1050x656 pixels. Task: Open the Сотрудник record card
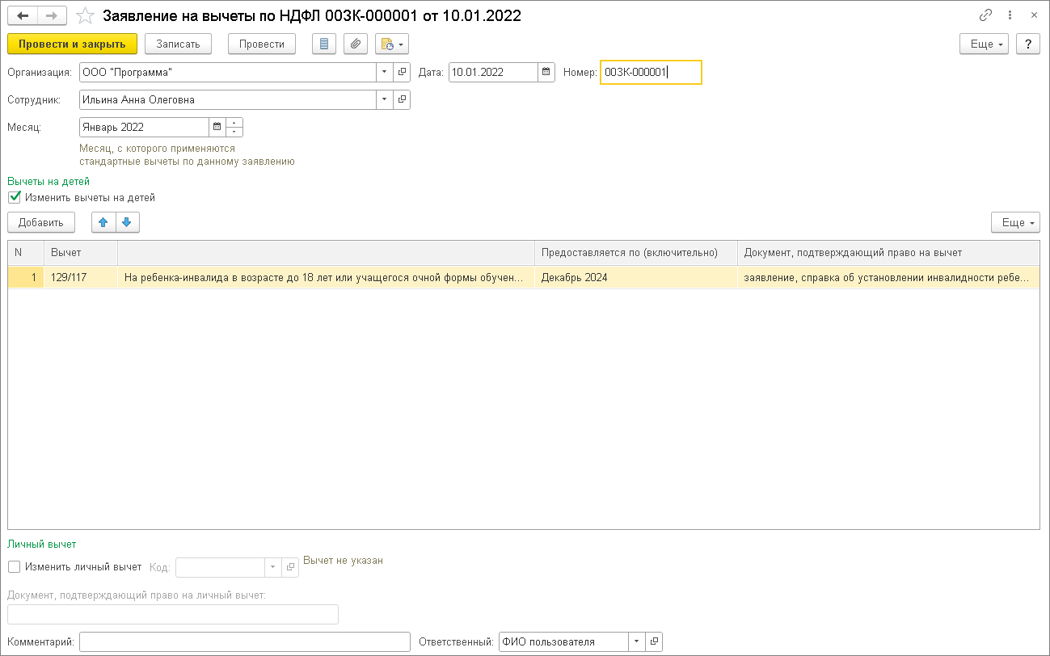click(x=403, y=99)
